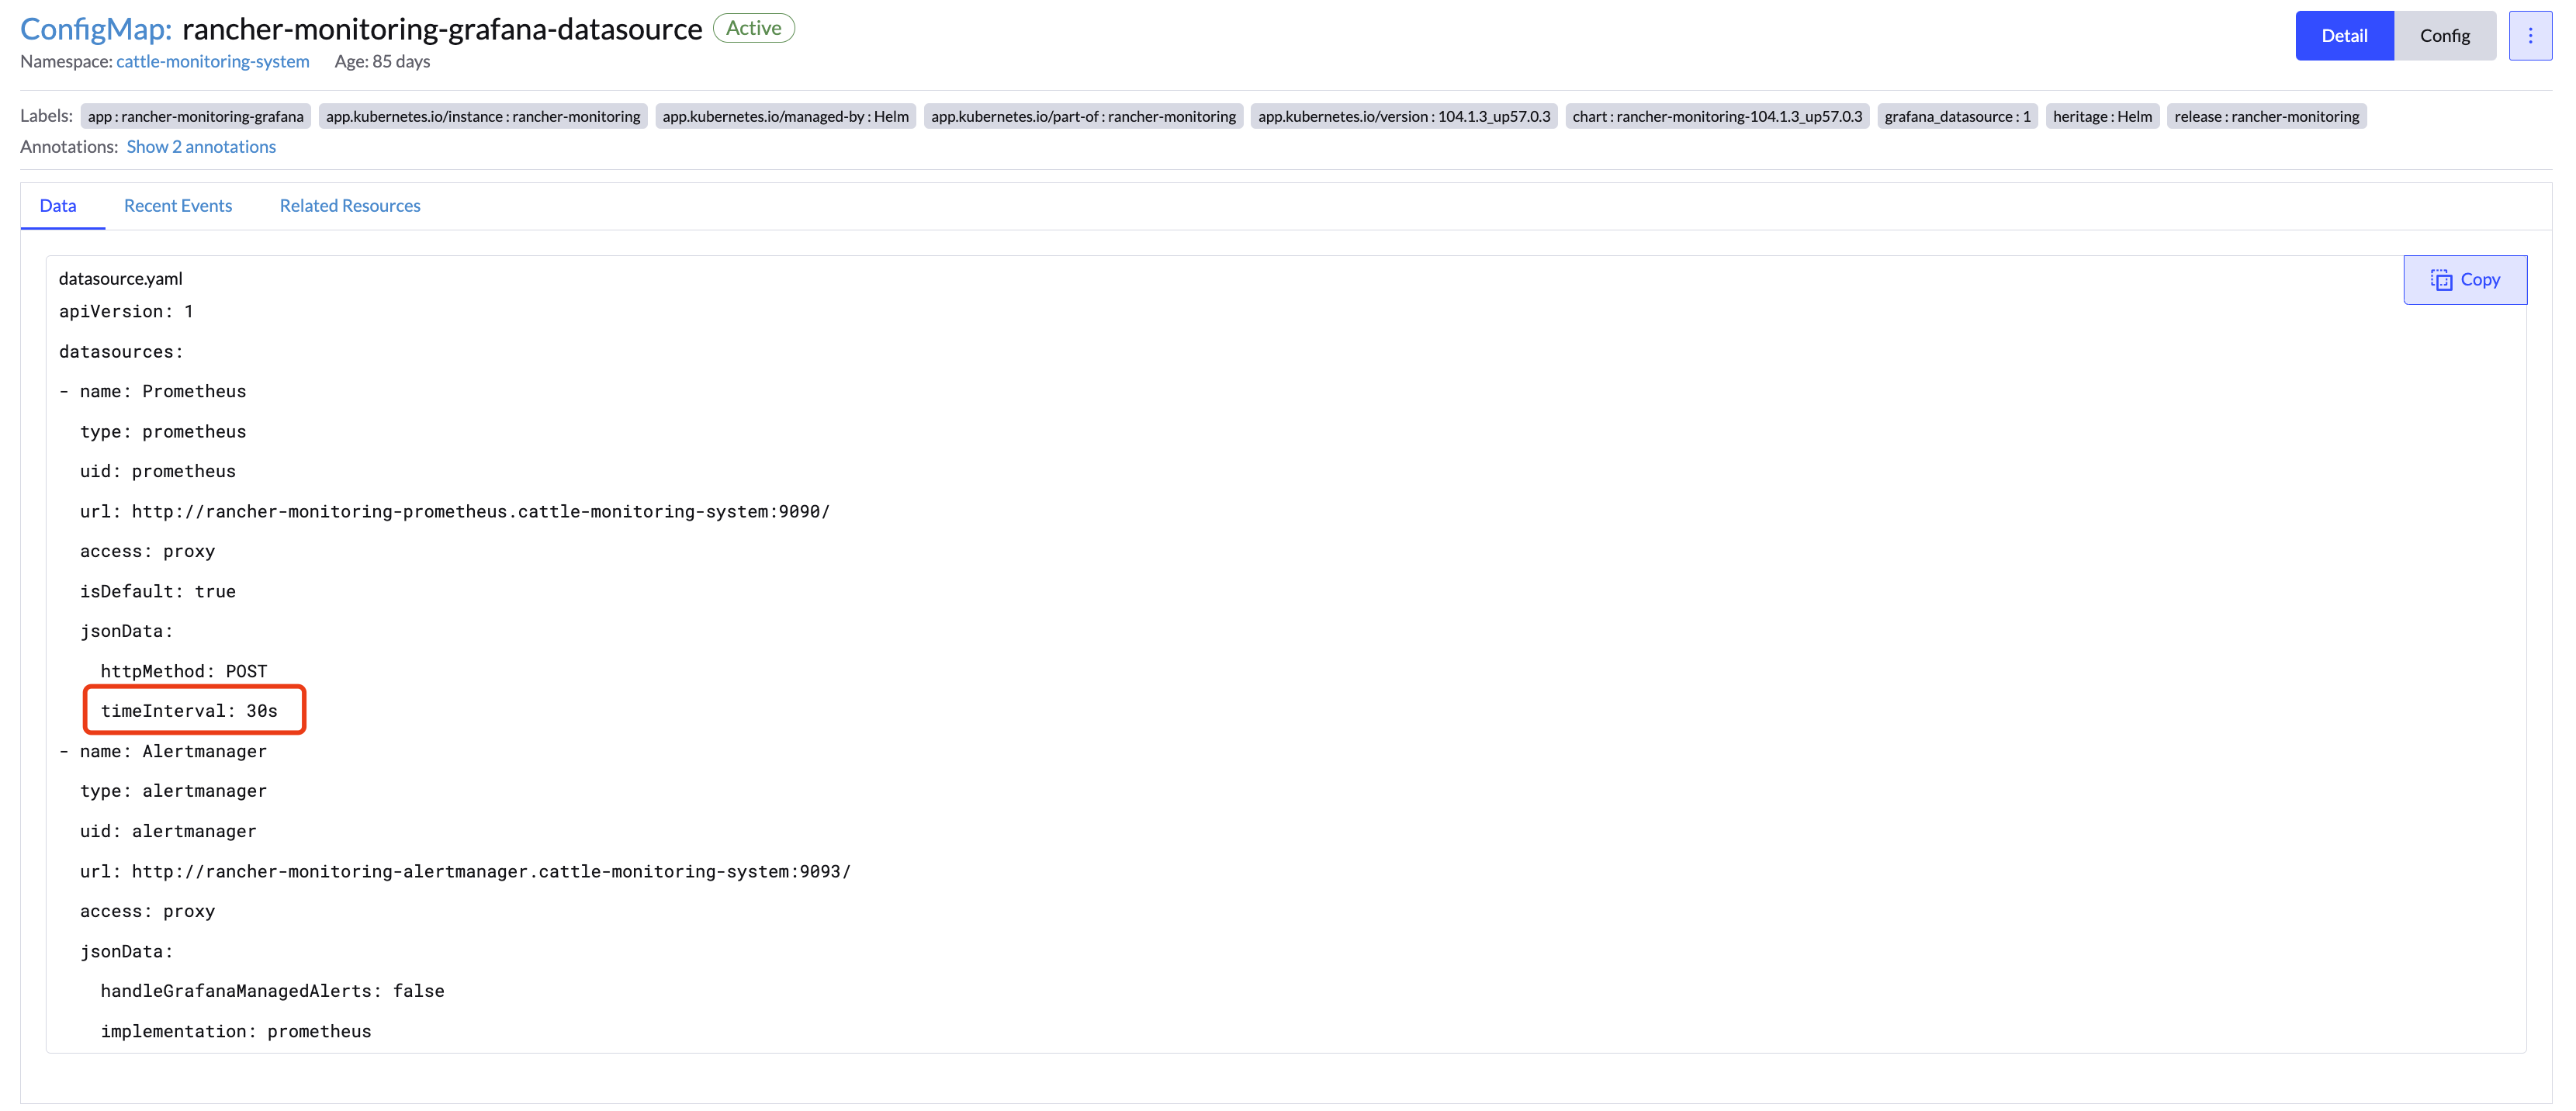The image size is (2576, 1111).
Task: Expand Show 2 annotations
Action: (201, 147)
